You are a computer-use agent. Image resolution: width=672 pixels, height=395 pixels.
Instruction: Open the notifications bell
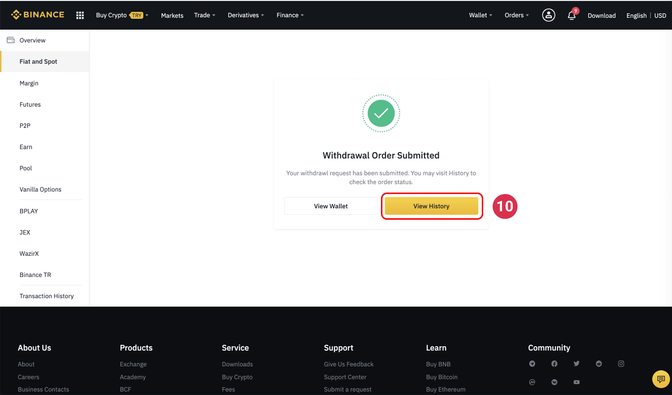point(572,15)
